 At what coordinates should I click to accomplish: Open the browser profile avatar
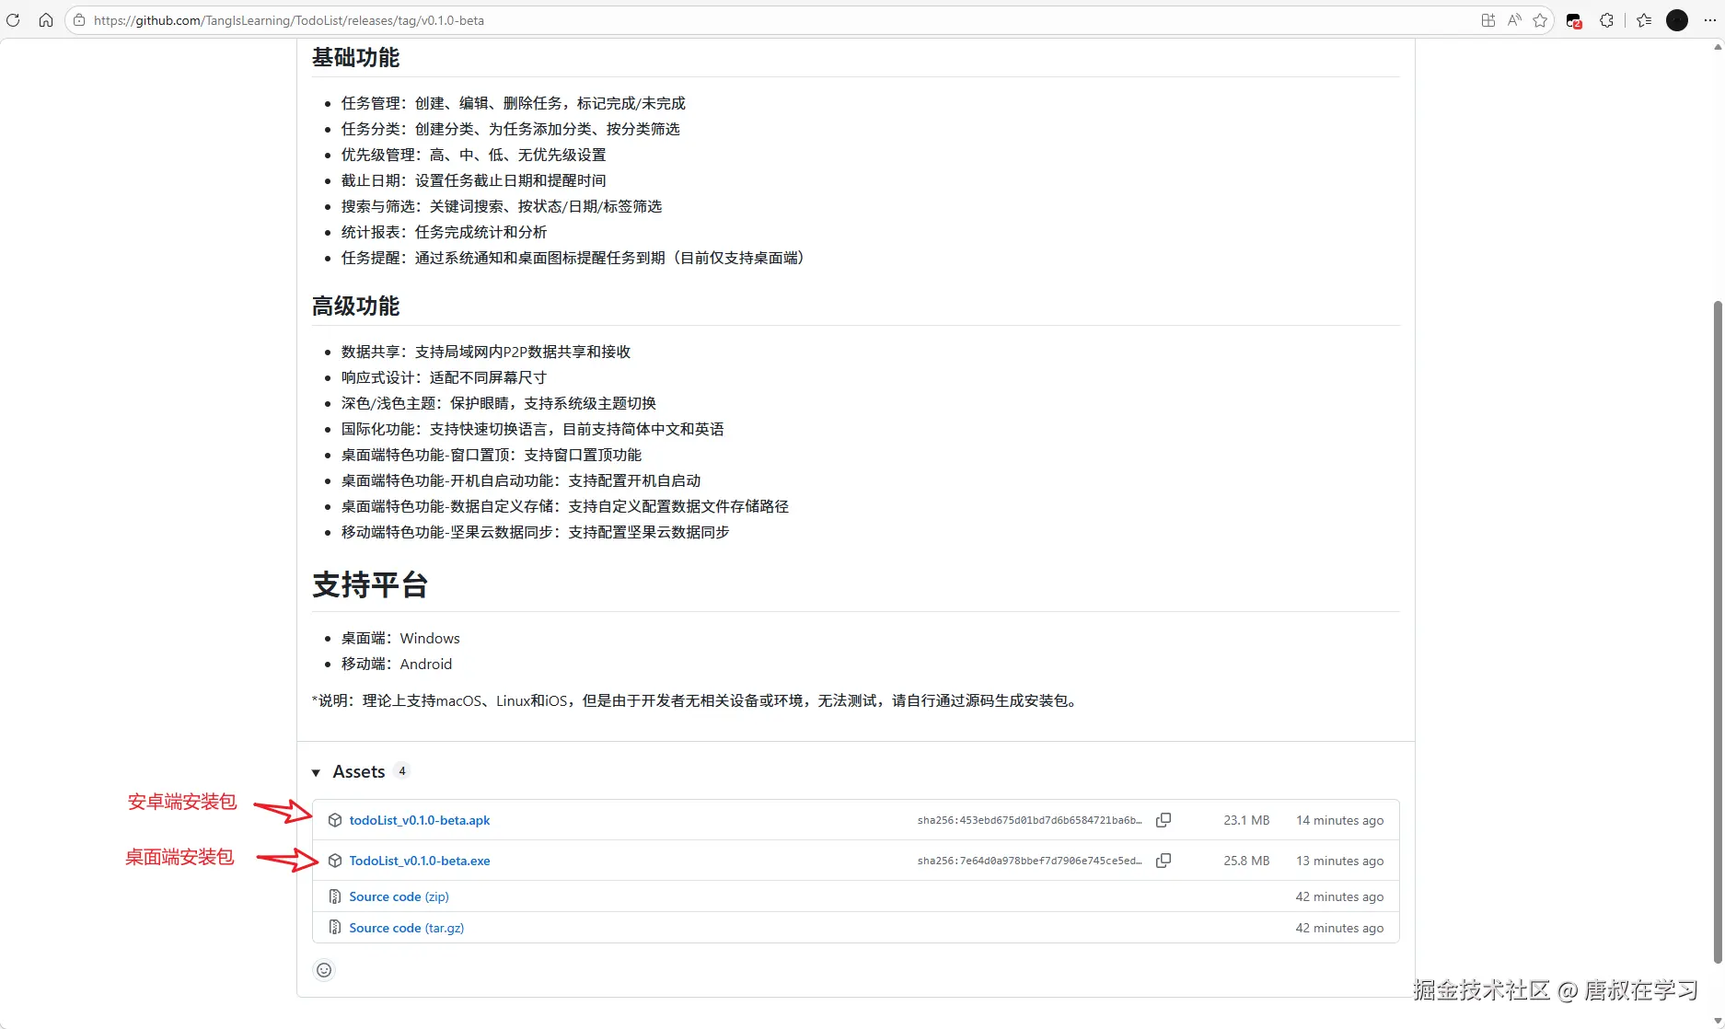click(1677, 20)
